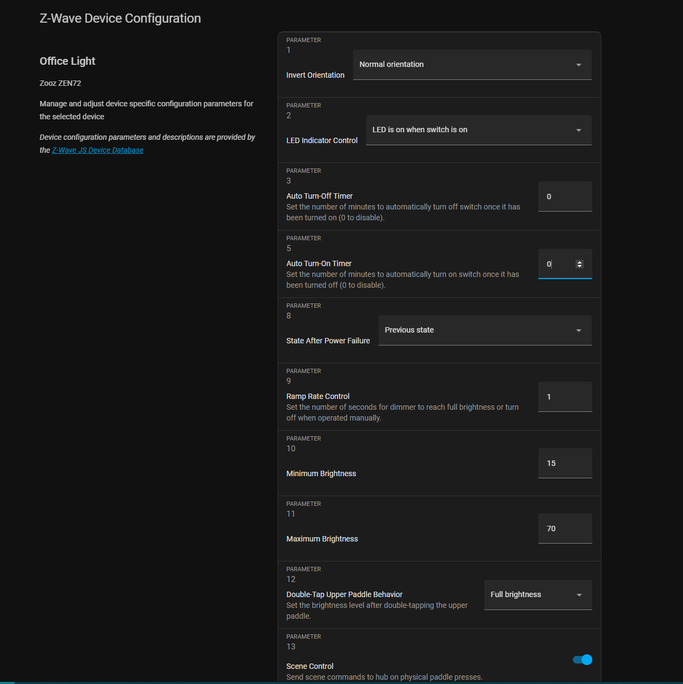Select the Maximum Brightness value field
This screenshot has height=684, width=683.
[x=564, y=529]
